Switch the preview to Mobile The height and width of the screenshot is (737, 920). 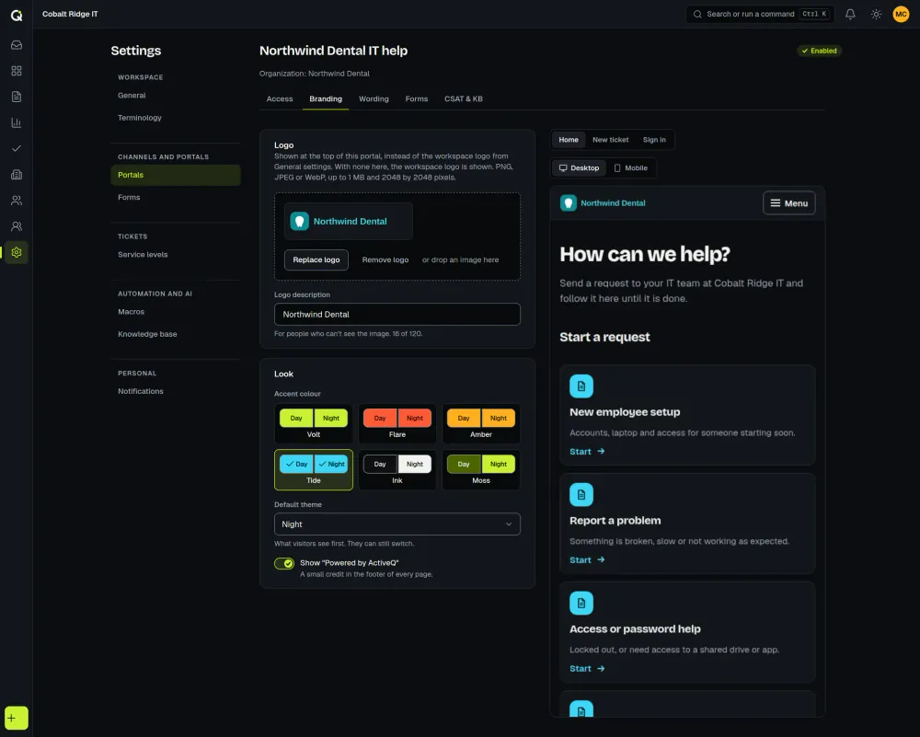point(631,167)
